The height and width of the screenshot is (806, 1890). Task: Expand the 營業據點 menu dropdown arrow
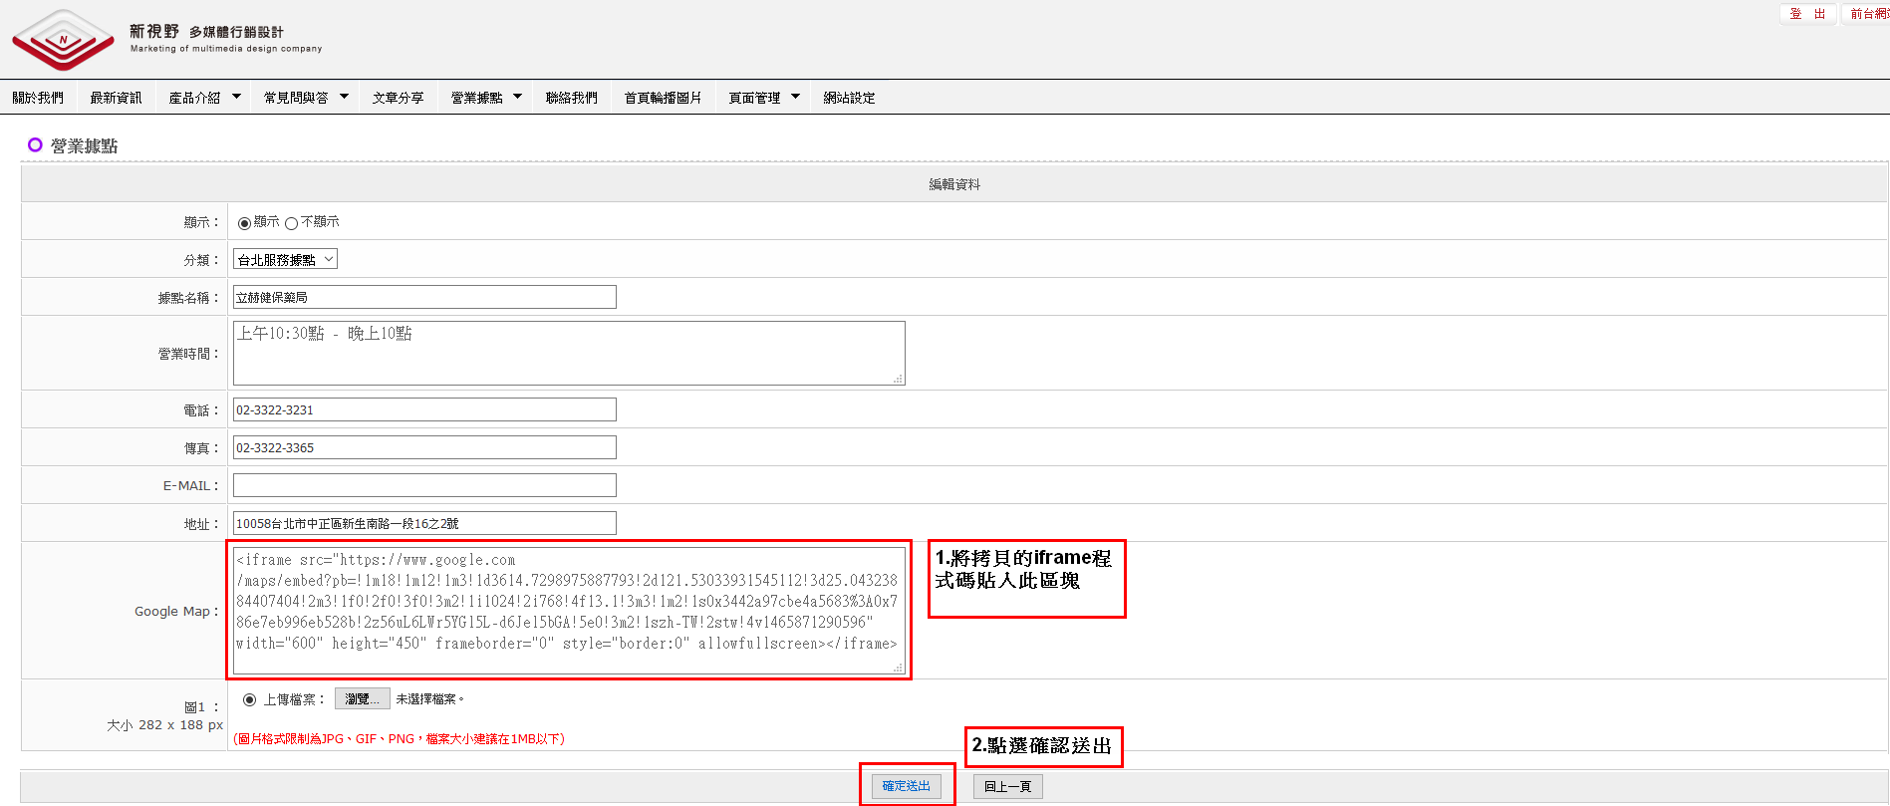point(517,97)
